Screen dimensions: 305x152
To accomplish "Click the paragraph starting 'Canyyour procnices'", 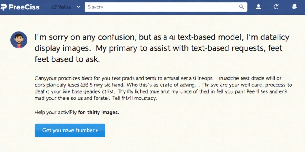I will [163, 88].
